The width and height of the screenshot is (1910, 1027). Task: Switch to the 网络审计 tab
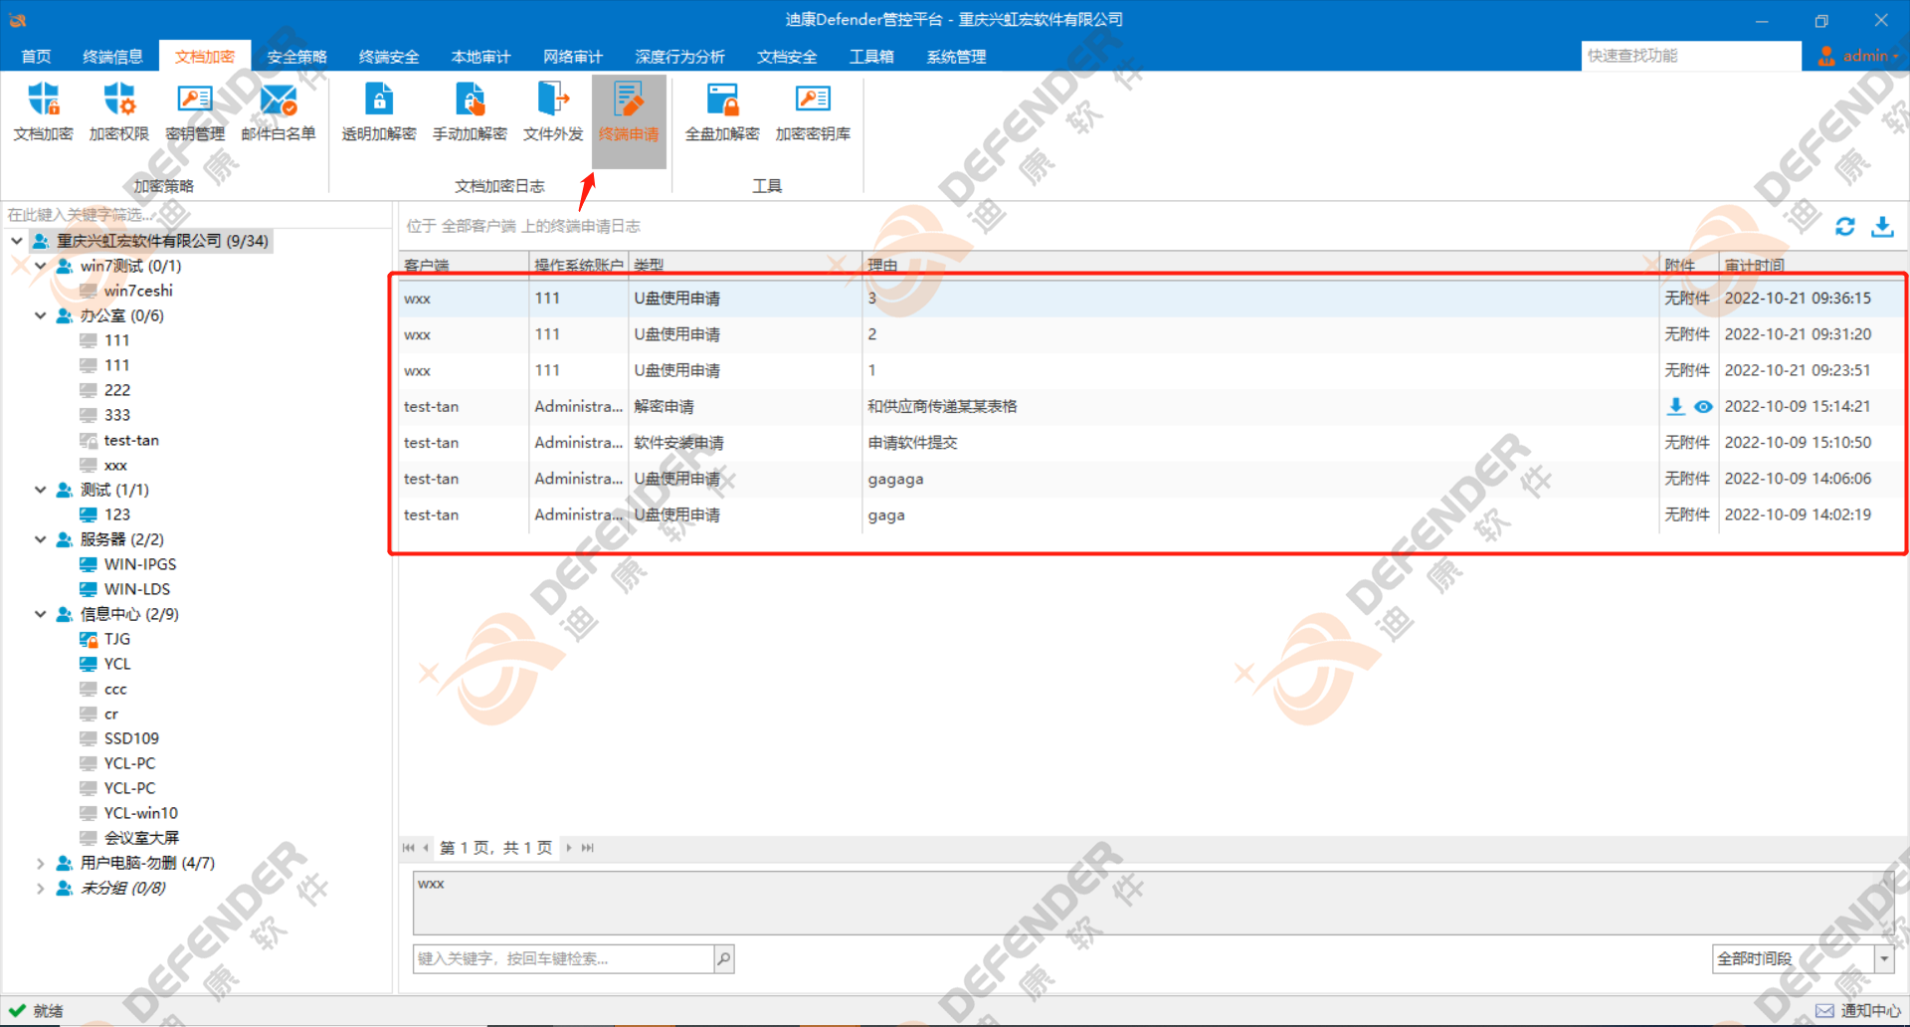(573, 57)
